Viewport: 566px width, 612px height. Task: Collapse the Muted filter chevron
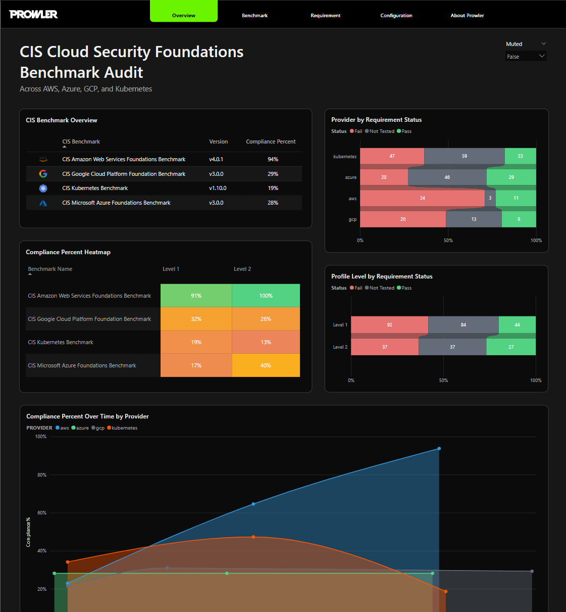click(543, 44)
